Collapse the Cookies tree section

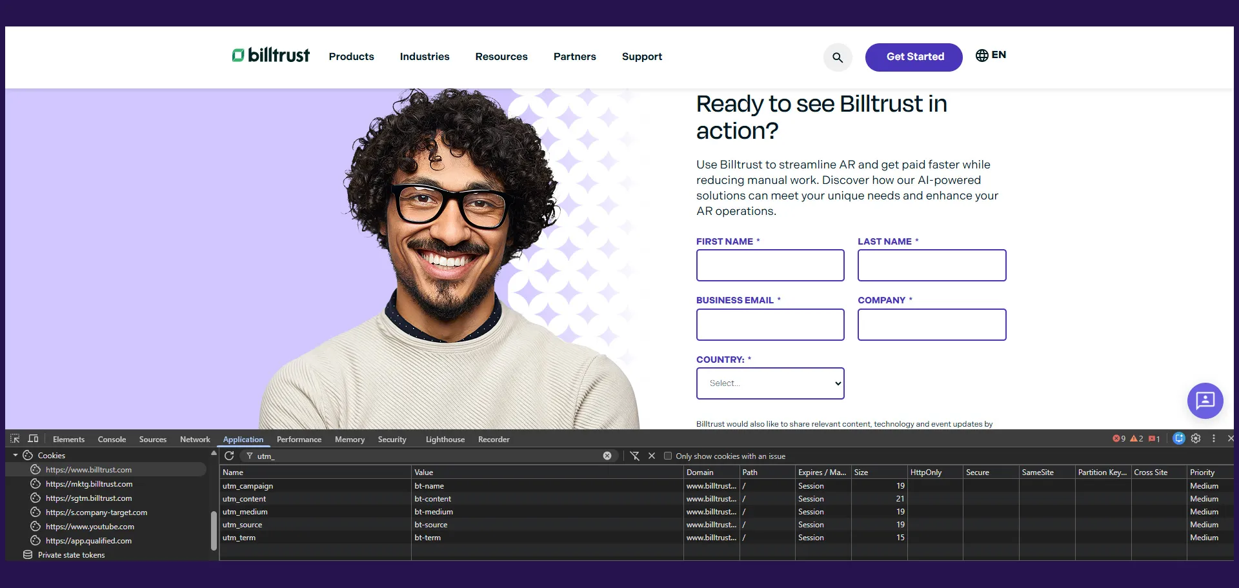(x=15, y=456)
